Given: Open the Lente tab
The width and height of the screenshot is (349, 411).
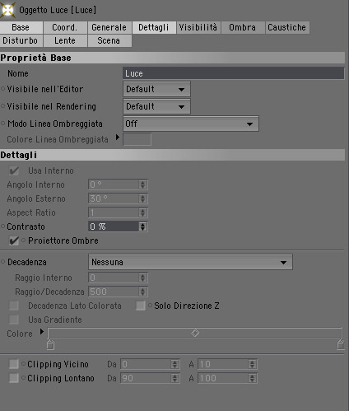Looking at the screenshot, I should tap(65, 40).
